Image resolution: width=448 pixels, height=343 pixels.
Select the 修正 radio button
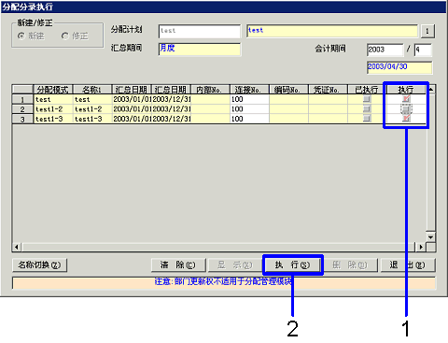64,36
